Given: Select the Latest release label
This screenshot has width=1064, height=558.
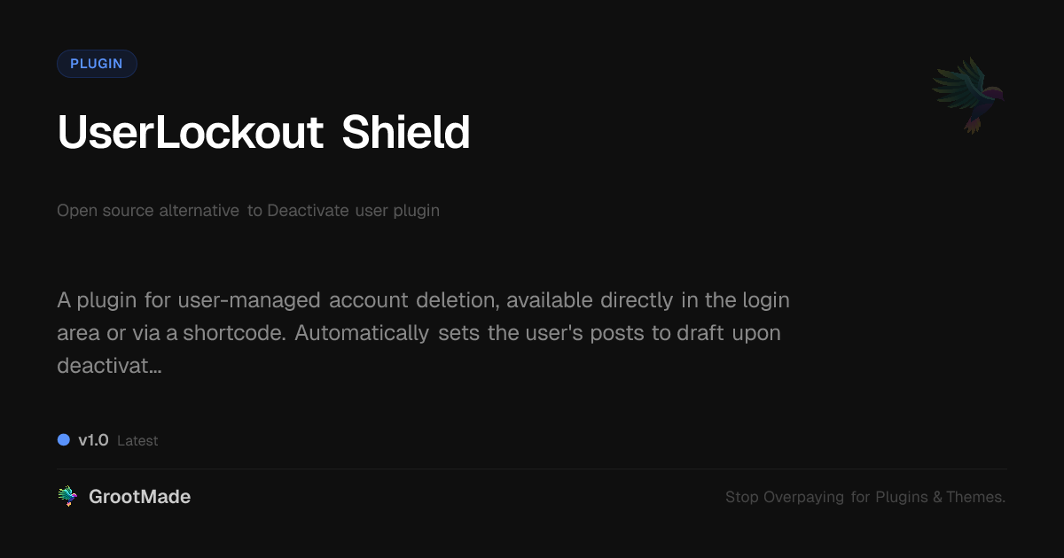Looking at the screenshot, I should (137, 441).
